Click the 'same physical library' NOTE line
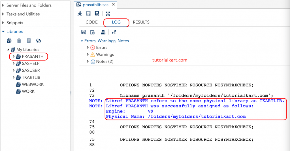 pyautogui.click(x=187, y=101)
